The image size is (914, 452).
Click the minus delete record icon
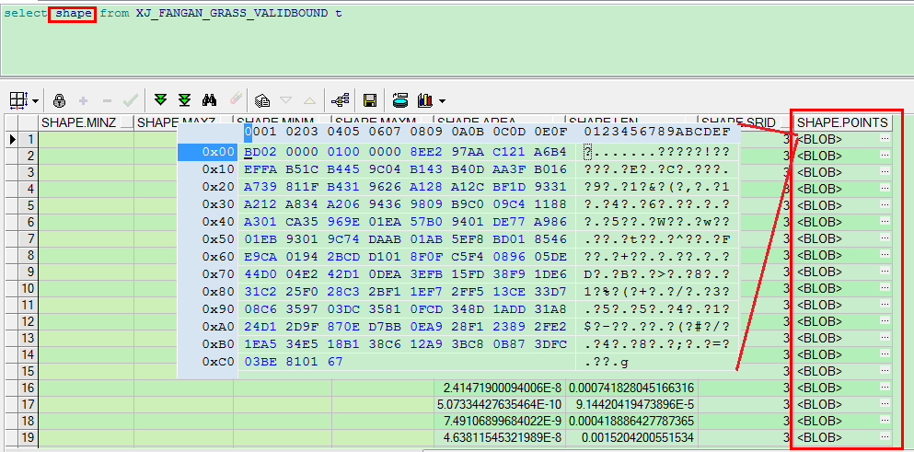point(107,100)
